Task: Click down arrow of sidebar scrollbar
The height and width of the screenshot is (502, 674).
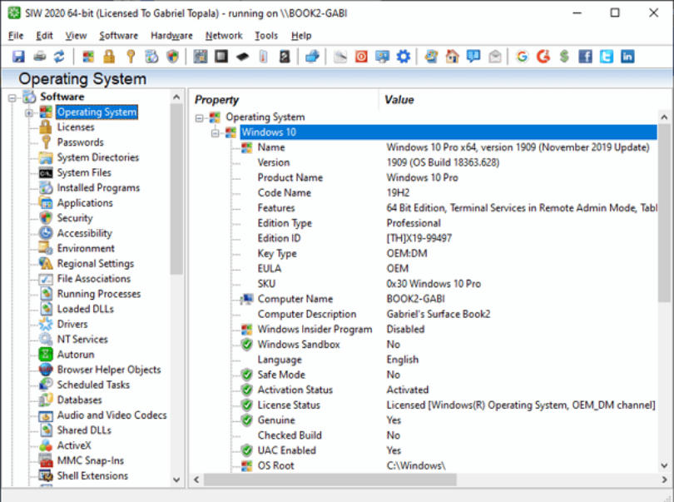Action: coord(176,480)
